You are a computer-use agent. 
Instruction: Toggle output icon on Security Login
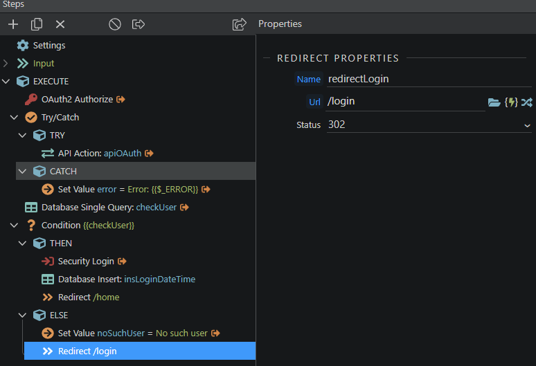tap(122, 262)
